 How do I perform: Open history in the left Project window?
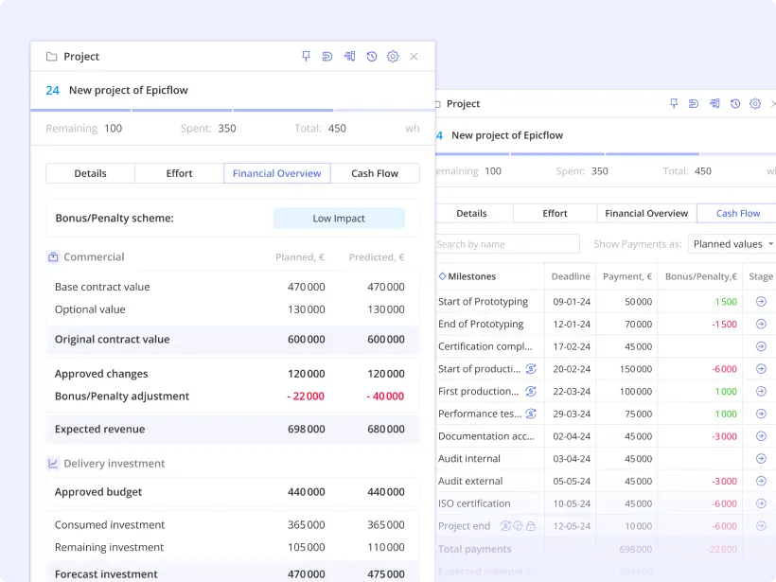pyautogui.click(x=372, y=57)
